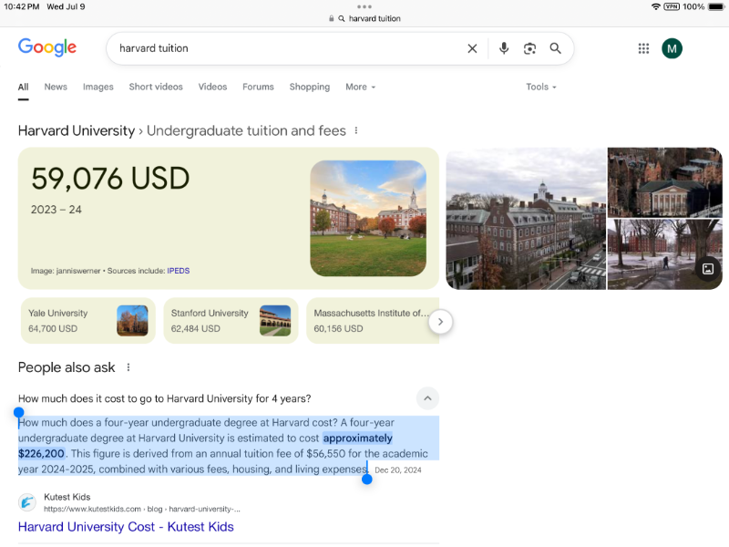Switch to the Videos tab
The image size is (729, 547).
212,87
